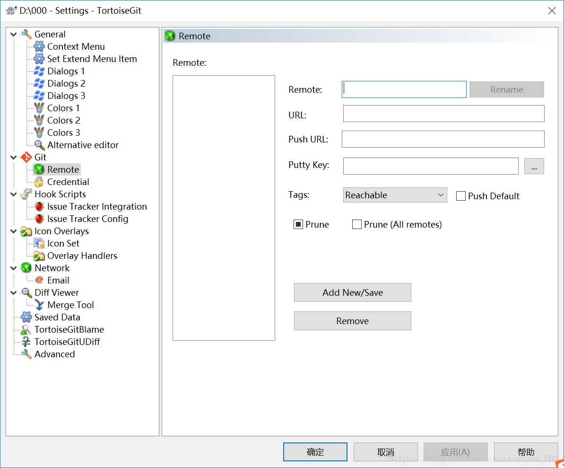Click the Network globe icon
The image size is (564, 468).
26,268
